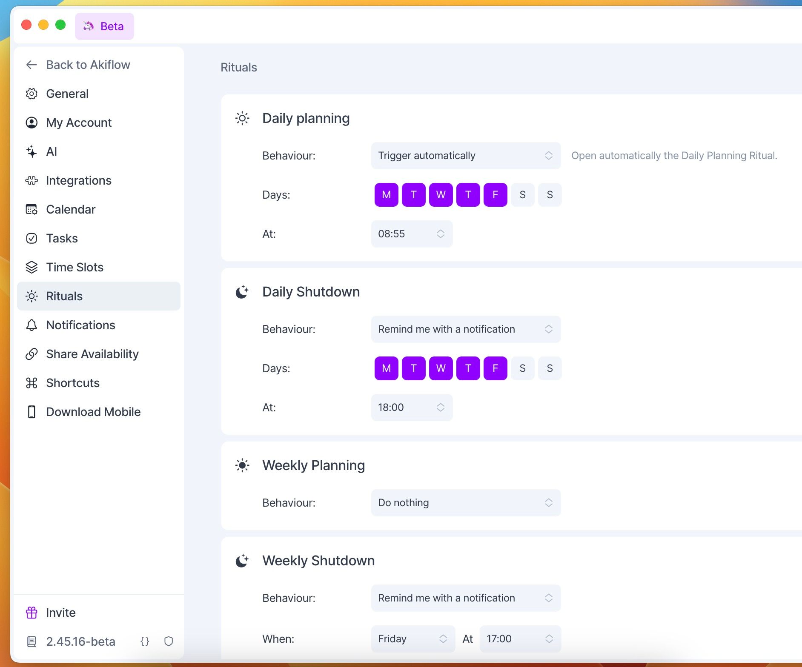Enable Saturday for Daily planning
Screen dimensions: 802x667
[522, 195]
